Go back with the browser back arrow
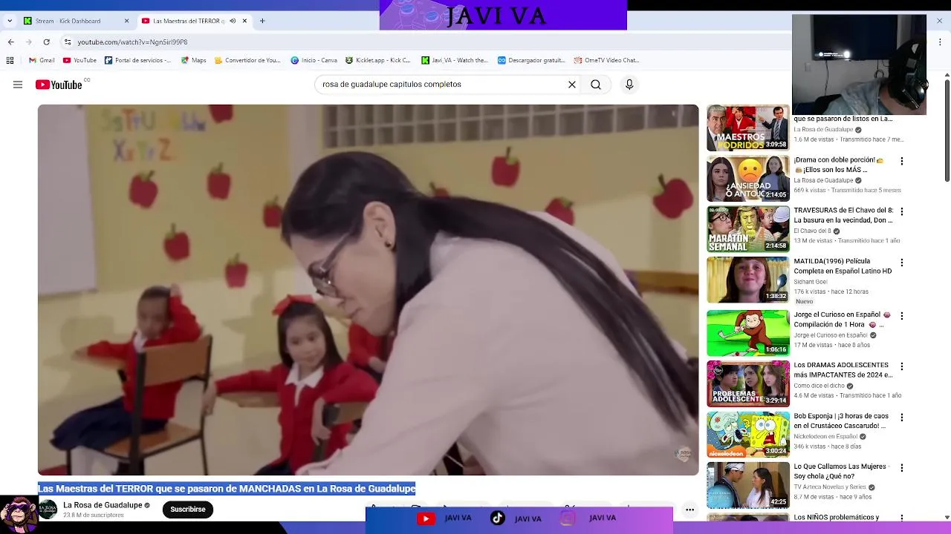The height and width of the screenshot is (534, 951). (10, 42)
